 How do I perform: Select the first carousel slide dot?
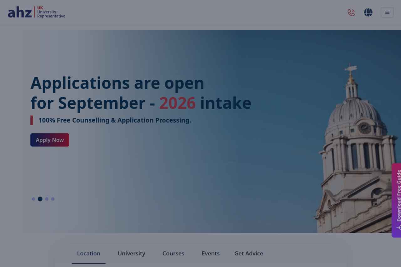coord(34,199)
